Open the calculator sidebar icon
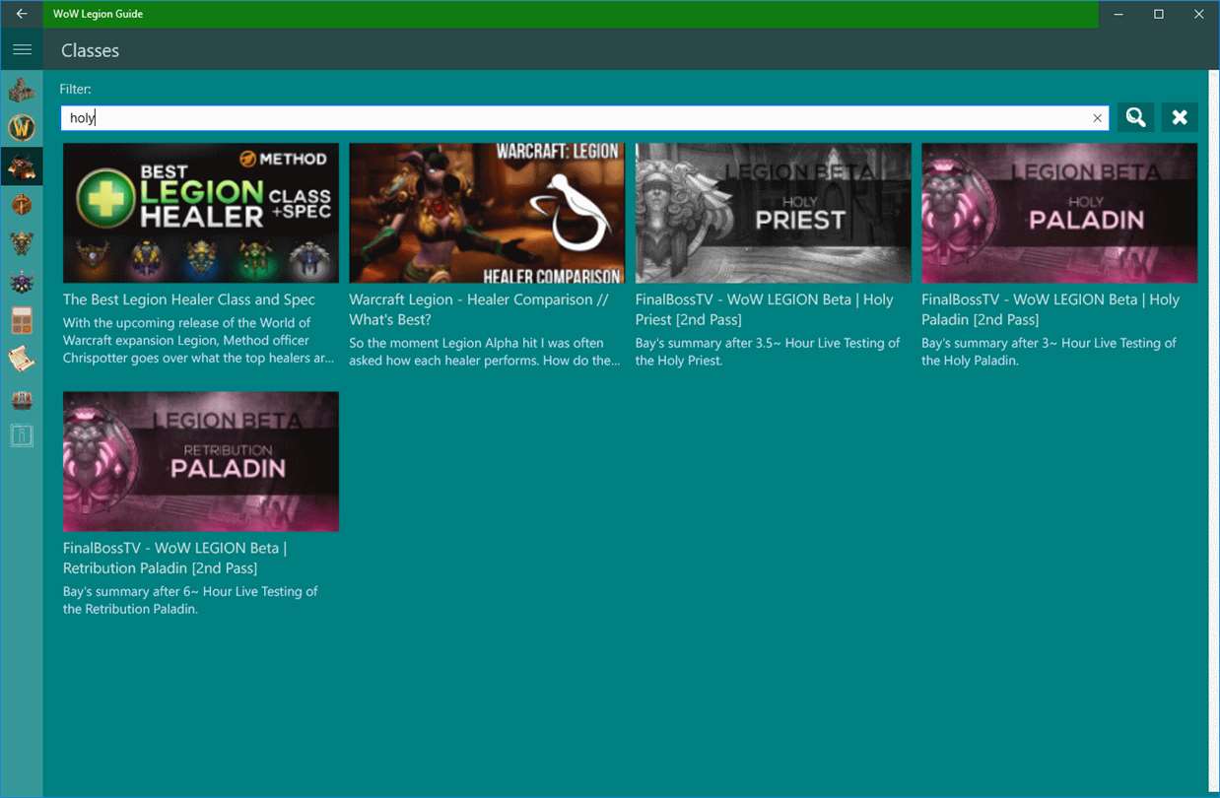Screen dimensions: 1220x798 (22, 321)
